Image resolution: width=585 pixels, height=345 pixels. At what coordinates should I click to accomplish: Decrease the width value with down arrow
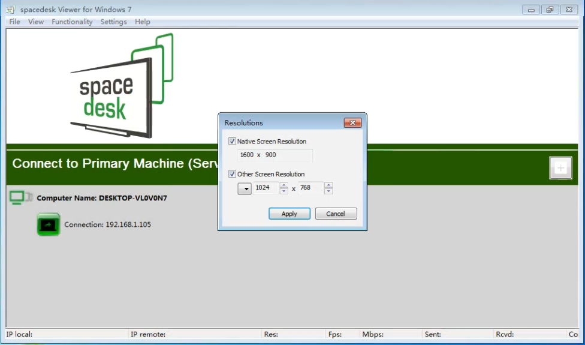(x=284, y=191)
